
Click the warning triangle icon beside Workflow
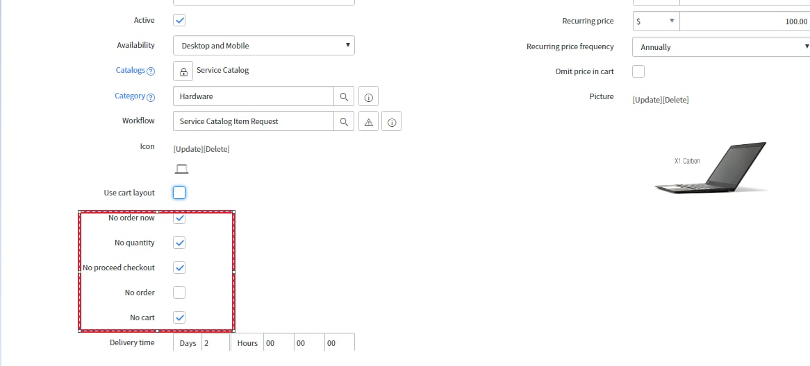click(x=368, y=122)
